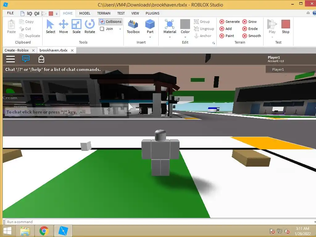The image size is (316, 237).
Task: Switch to the VIEW tab
Action: tap(135, 13)
